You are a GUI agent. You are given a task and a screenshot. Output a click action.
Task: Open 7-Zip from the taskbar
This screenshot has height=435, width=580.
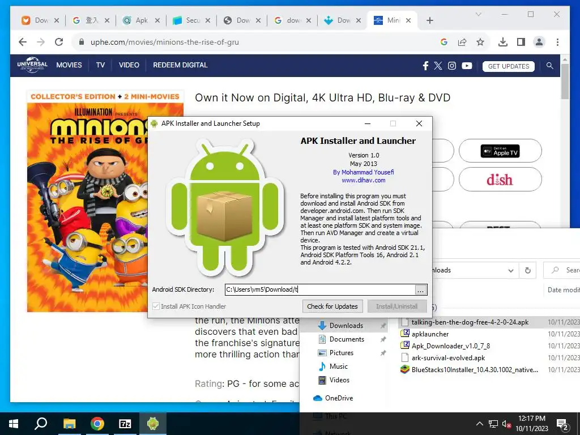coord(125,424)
